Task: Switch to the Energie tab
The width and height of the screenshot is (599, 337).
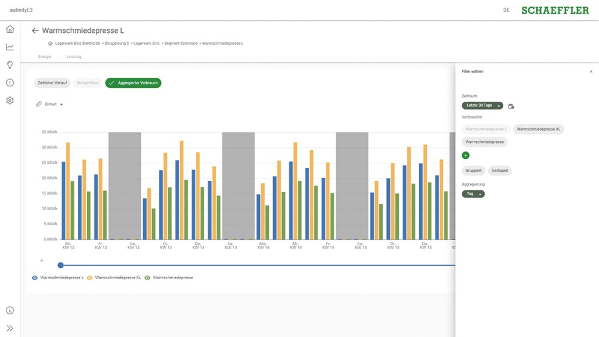Action: coord(45,57)
